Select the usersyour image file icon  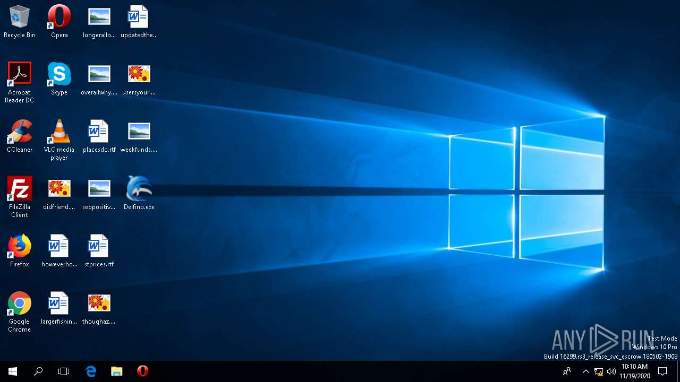pos(139,79)
